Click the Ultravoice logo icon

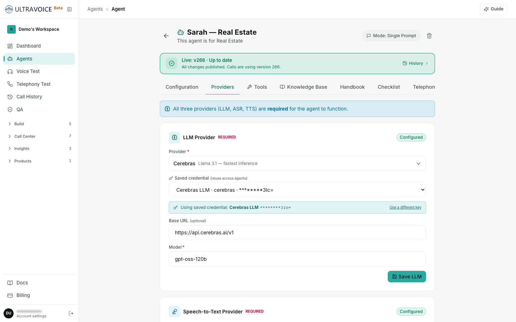9,9
